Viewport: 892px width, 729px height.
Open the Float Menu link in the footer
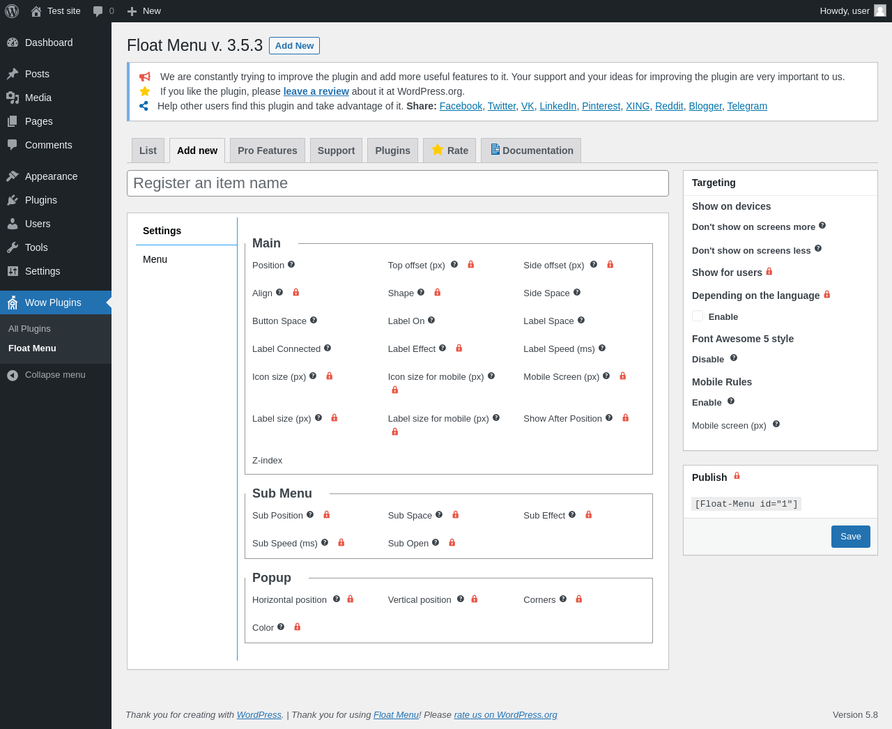click(x=396, y=714)
